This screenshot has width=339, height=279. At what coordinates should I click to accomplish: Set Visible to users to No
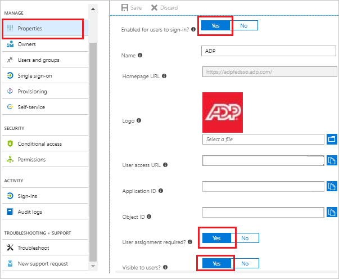tap(245, 263)
